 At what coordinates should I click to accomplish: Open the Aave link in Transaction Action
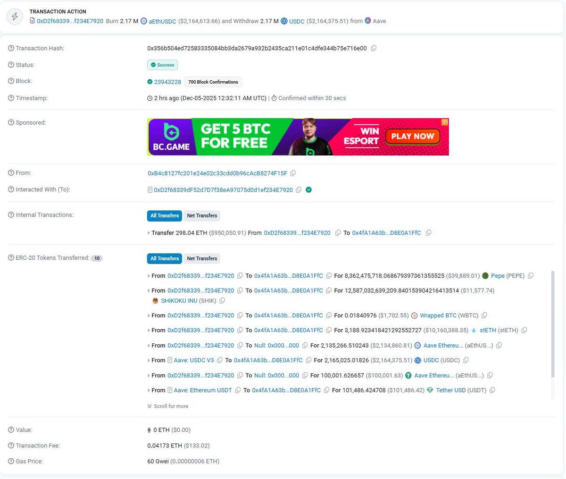379,21
